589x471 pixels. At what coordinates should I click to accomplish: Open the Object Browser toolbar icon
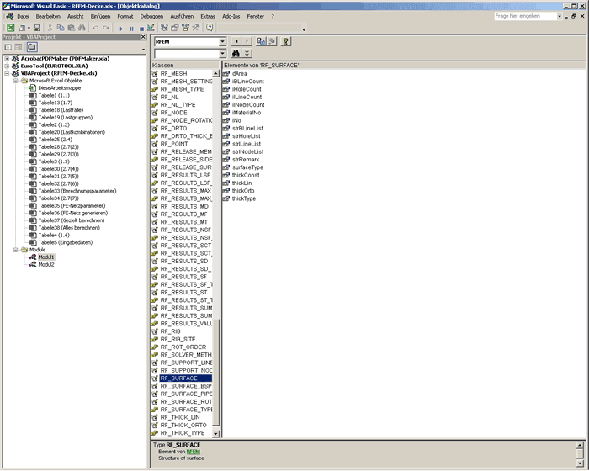coord(185,28)
